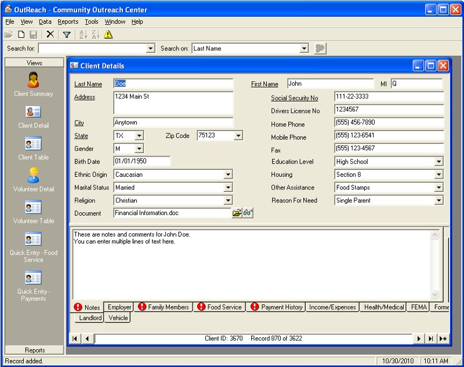464x367 pixels.
Task: Select the Payment History tab
Action: pyautogui.click(x=277, y=307)
